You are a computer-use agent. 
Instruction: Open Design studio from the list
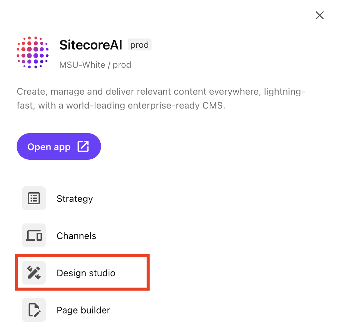click(x=86, y=273)
